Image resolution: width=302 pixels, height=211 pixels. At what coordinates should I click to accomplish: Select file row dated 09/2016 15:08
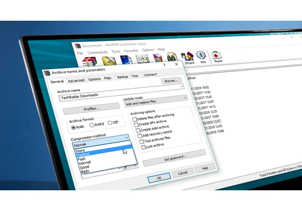pyautogui.click(x=215, y=132)
